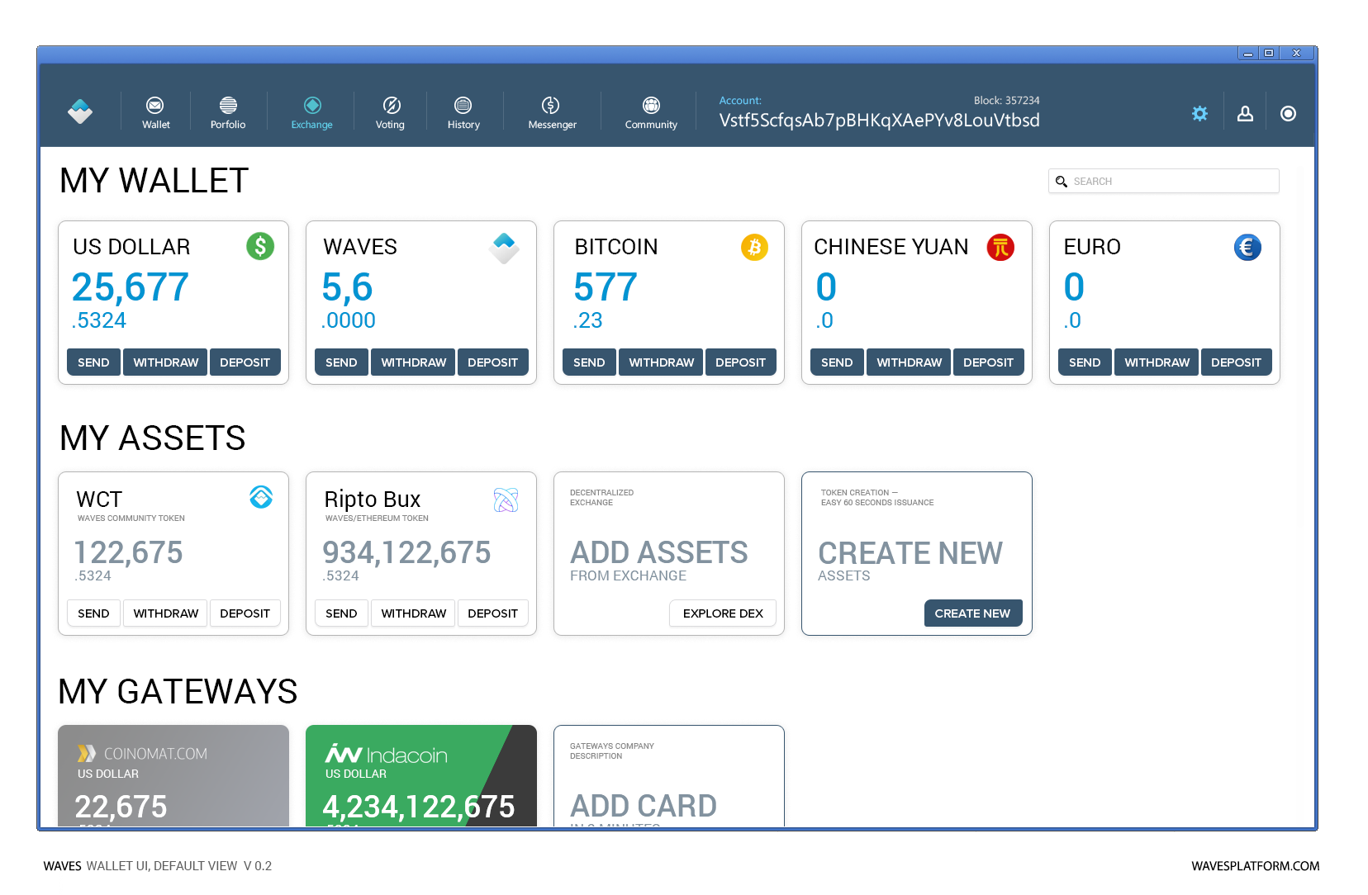Click the ADD CARD gateway heading
The width and height of the screenshot is (1368, 895).
pos(644,806)
